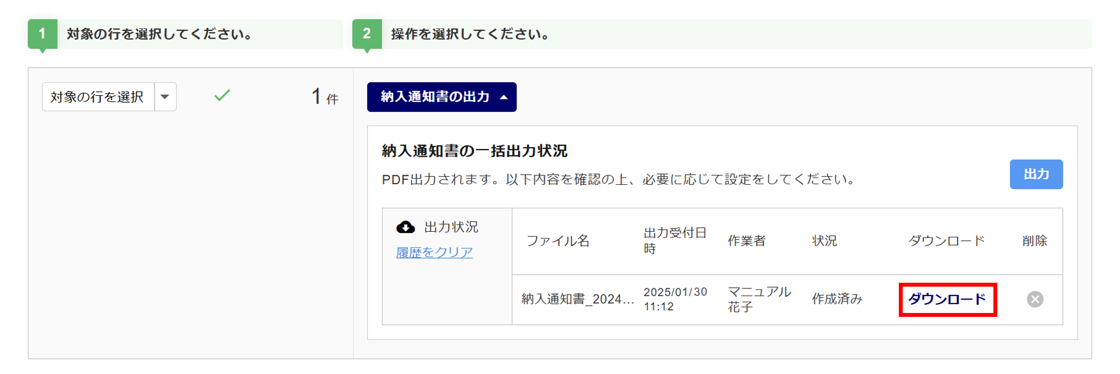Click the green step 2 badge
The height and width of the screenshot is (374, 1120).
pos(367,34)
